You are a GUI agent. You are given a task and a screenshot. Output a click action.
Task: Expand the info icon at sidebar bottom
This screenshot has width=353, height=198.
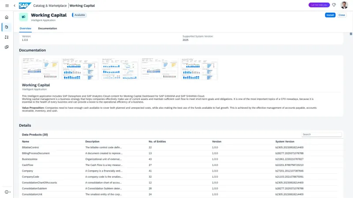pyautogui.click(x=8, y=192)
